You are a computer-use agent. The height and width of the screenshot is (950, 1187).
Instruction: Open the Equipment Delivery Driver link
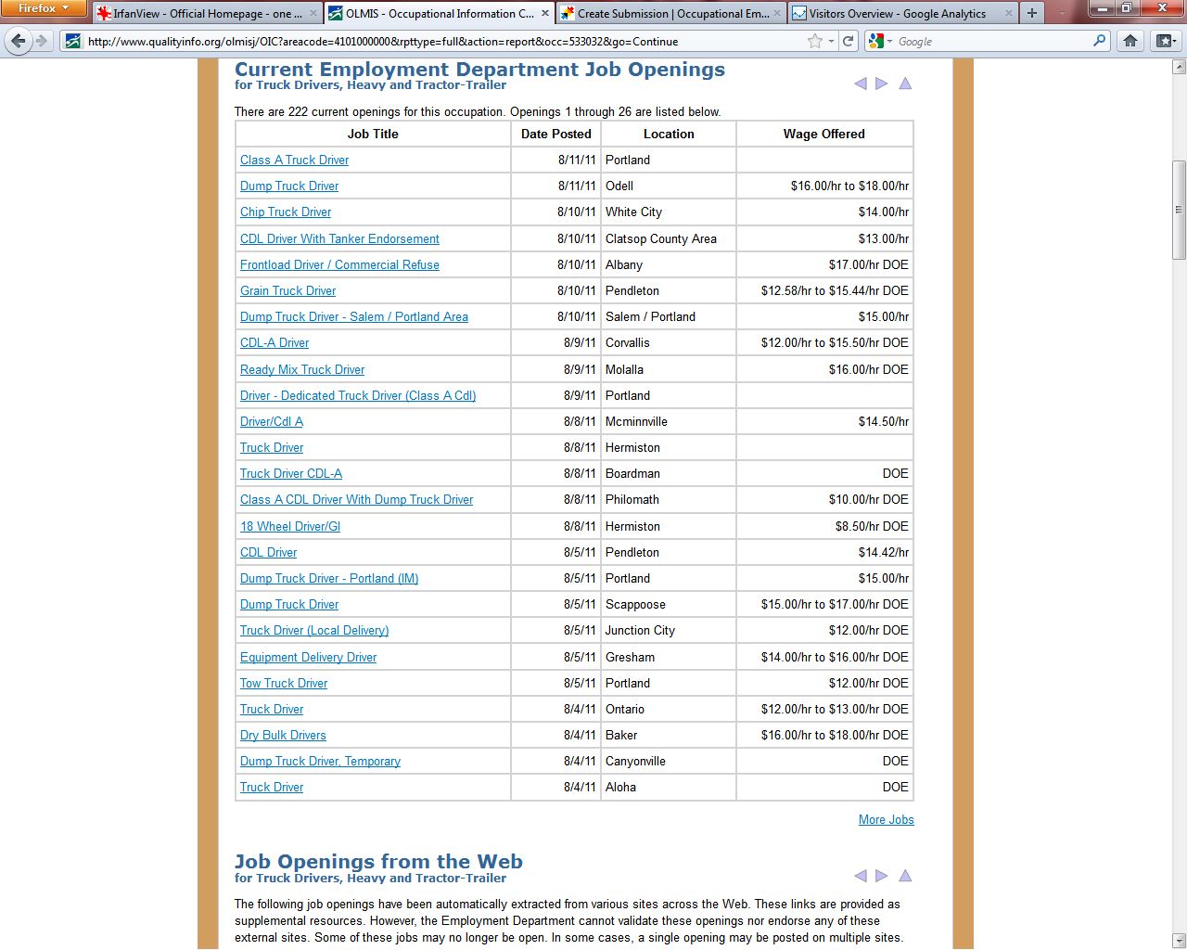tap(308, 657)
